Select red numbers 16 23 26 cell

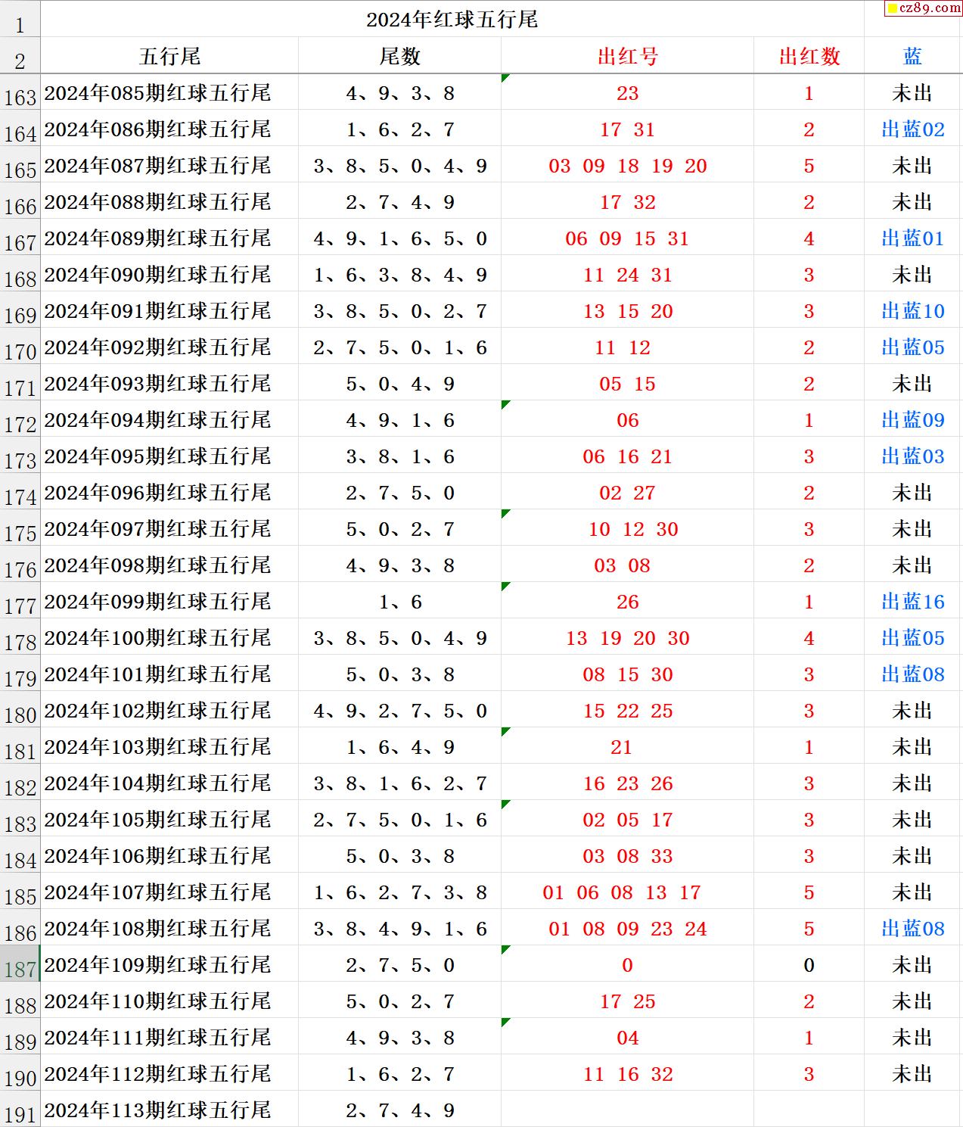point(627,783)
